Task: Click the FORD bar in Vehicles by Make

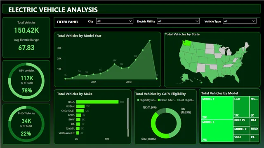Action: coord(79,115)
